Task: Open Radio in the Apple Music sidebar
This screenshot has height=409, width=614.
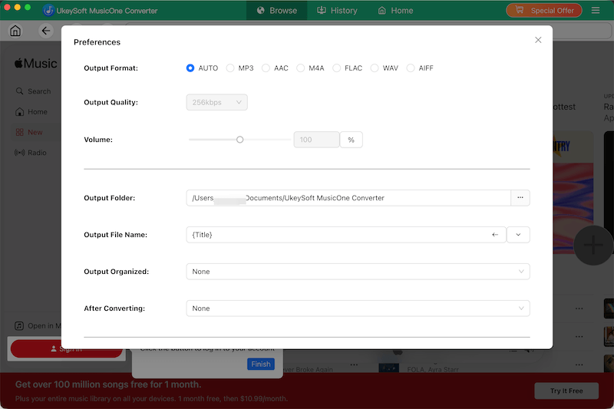Action: [x=31, y=153]
